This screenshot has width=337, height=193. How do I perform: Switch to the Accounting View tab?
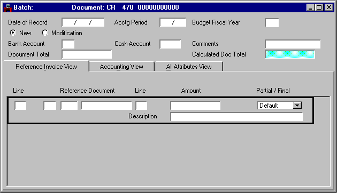(x=121, y=67)
